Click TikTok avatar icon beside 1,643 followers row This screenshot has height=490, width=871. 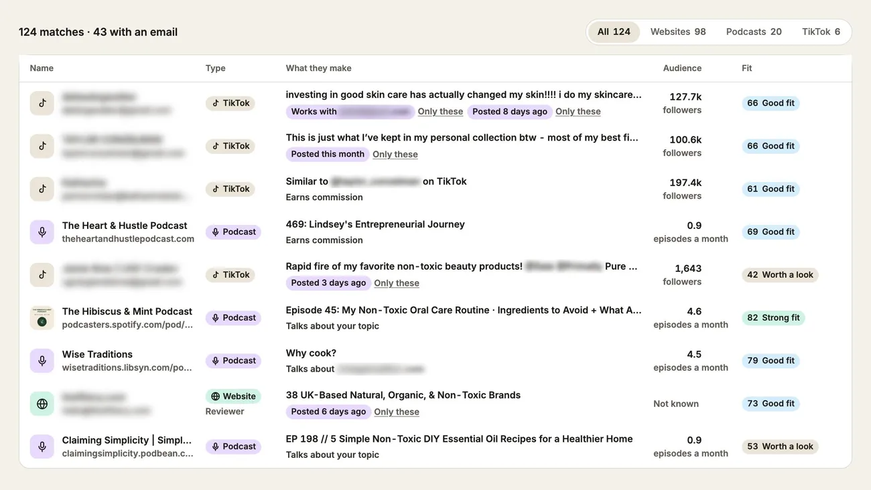pos(42,274)
